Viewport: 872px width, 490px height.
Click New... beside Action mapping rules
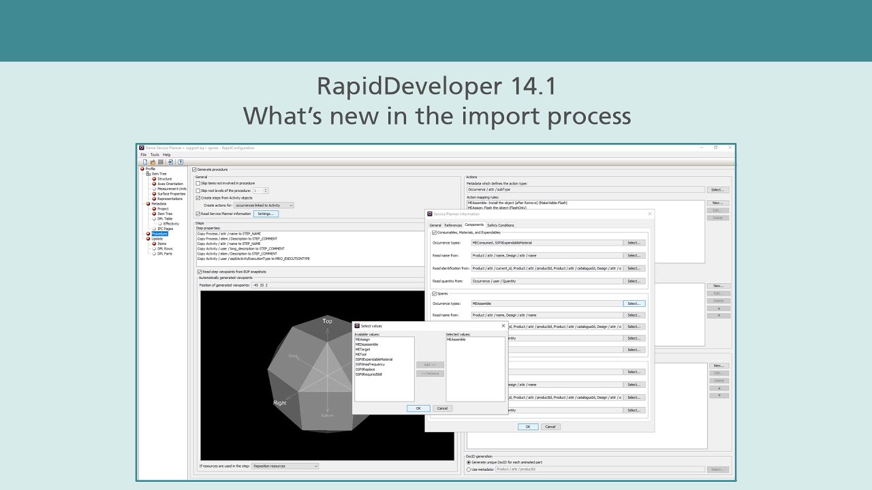click(x=718, y=203)
